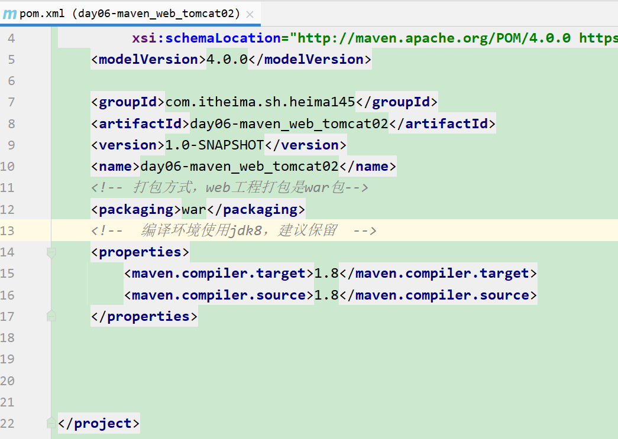The height and width of the screenshot is (439, 618).
Task: Click the artifactId opening tag
Action: click(140, 123)
